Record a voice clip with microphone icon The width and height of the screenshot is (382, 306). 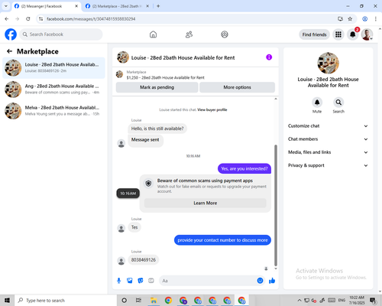point(118,281)
